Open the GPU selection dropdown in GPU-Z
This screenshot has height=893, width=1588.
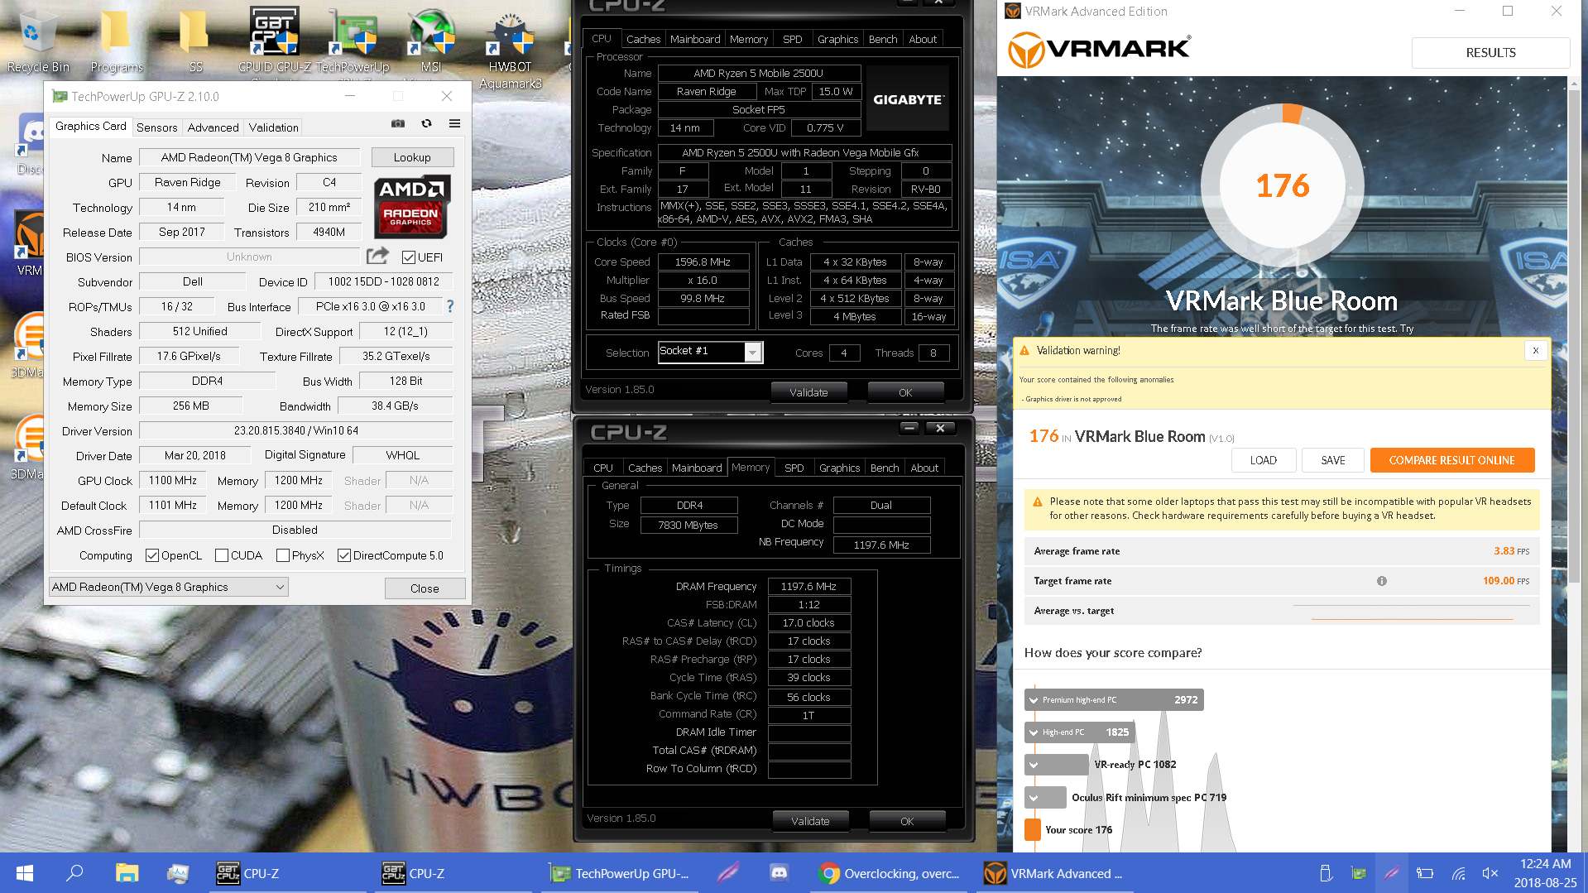pyautogui.click(x=169, y=587)
